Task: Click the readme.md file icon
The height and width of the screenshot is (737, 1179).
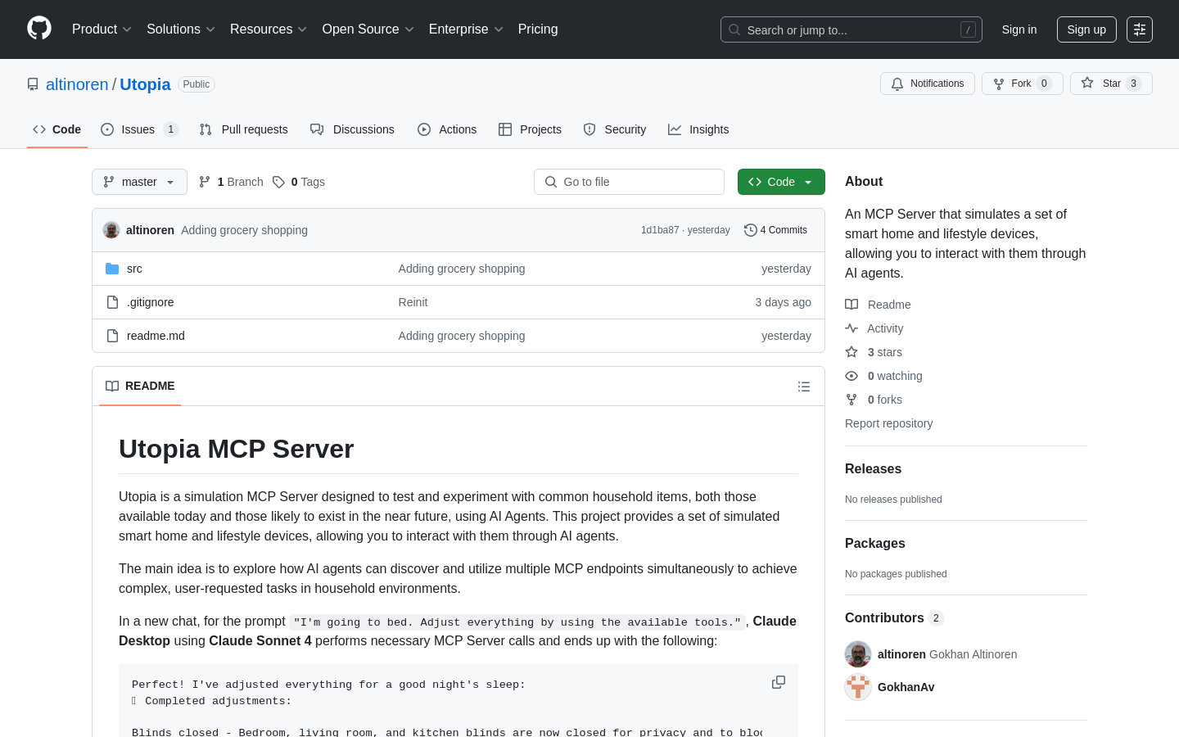Action: [x=112, y=336]
